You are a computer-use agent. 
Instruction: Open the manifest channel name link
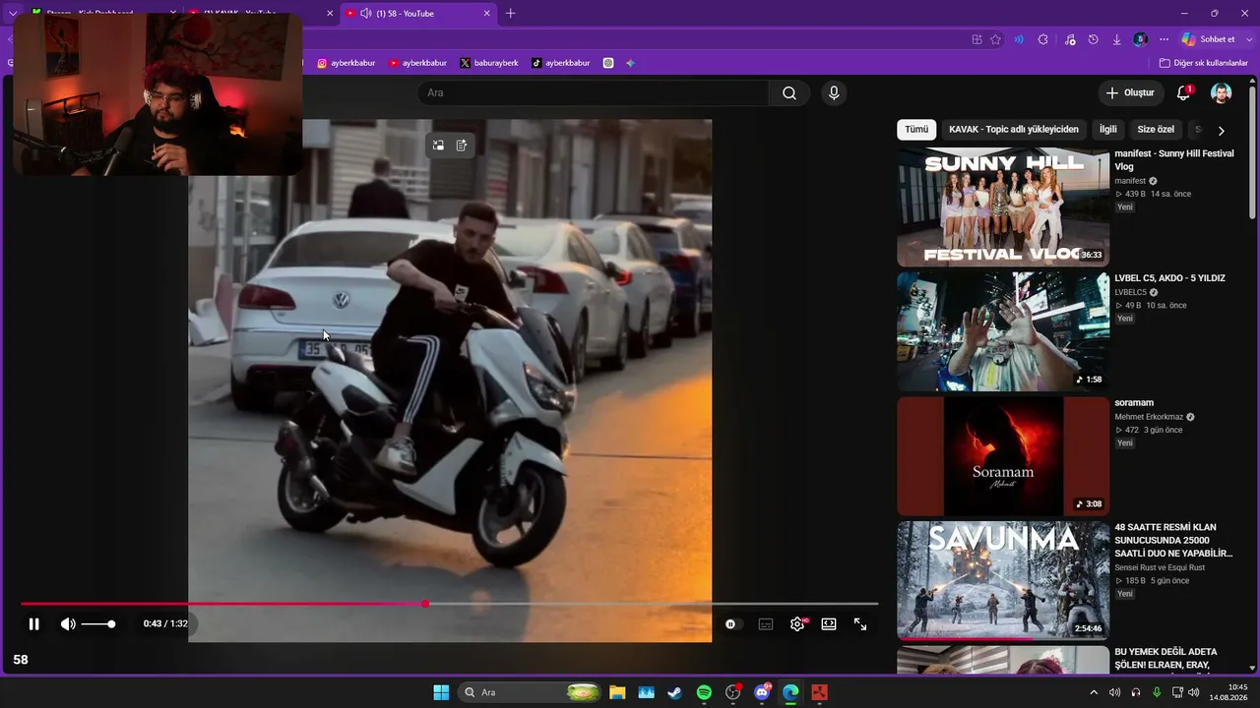1130,181
